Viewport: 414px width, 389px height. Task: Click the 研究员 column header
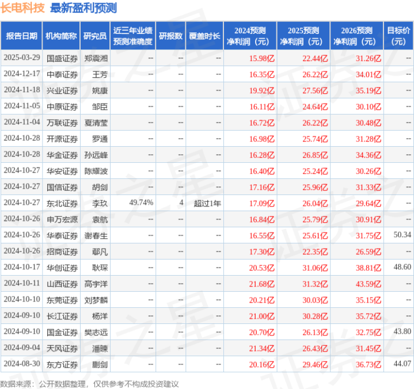(x=95, y=36)
